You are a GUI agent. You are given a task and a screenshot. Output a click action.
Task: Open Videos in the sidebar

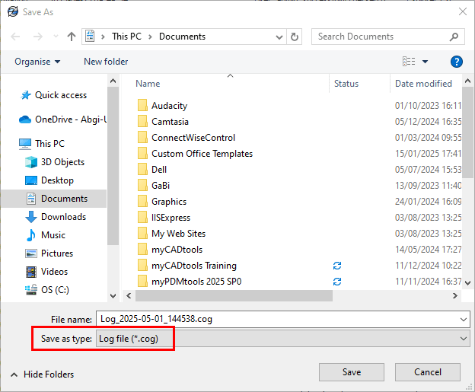pyautogui.click(x=46, y=272)
